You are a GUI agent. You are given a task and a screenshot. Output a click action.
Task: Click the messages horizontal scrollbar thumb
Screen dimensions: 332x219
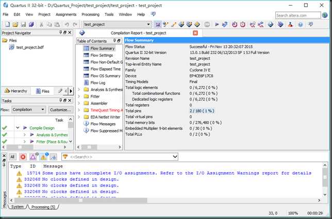pyautogui.click(x=80, y=200)
